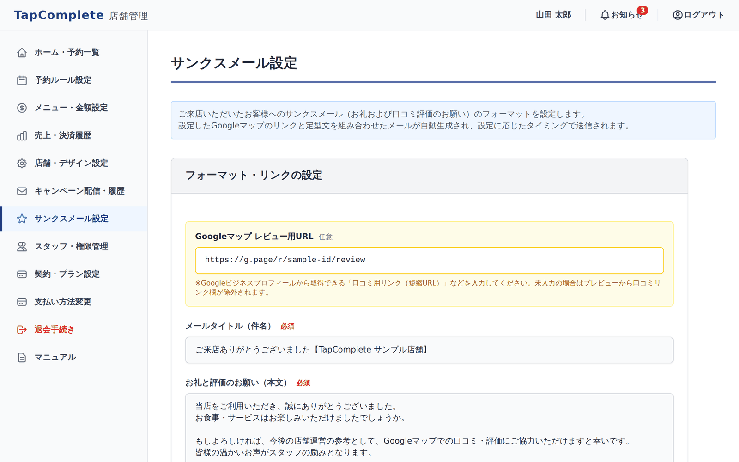Viewport: 739px width, 462px height.
Task: Select メニュー・金額設定 in sidebar
Action: pos(74,108)
